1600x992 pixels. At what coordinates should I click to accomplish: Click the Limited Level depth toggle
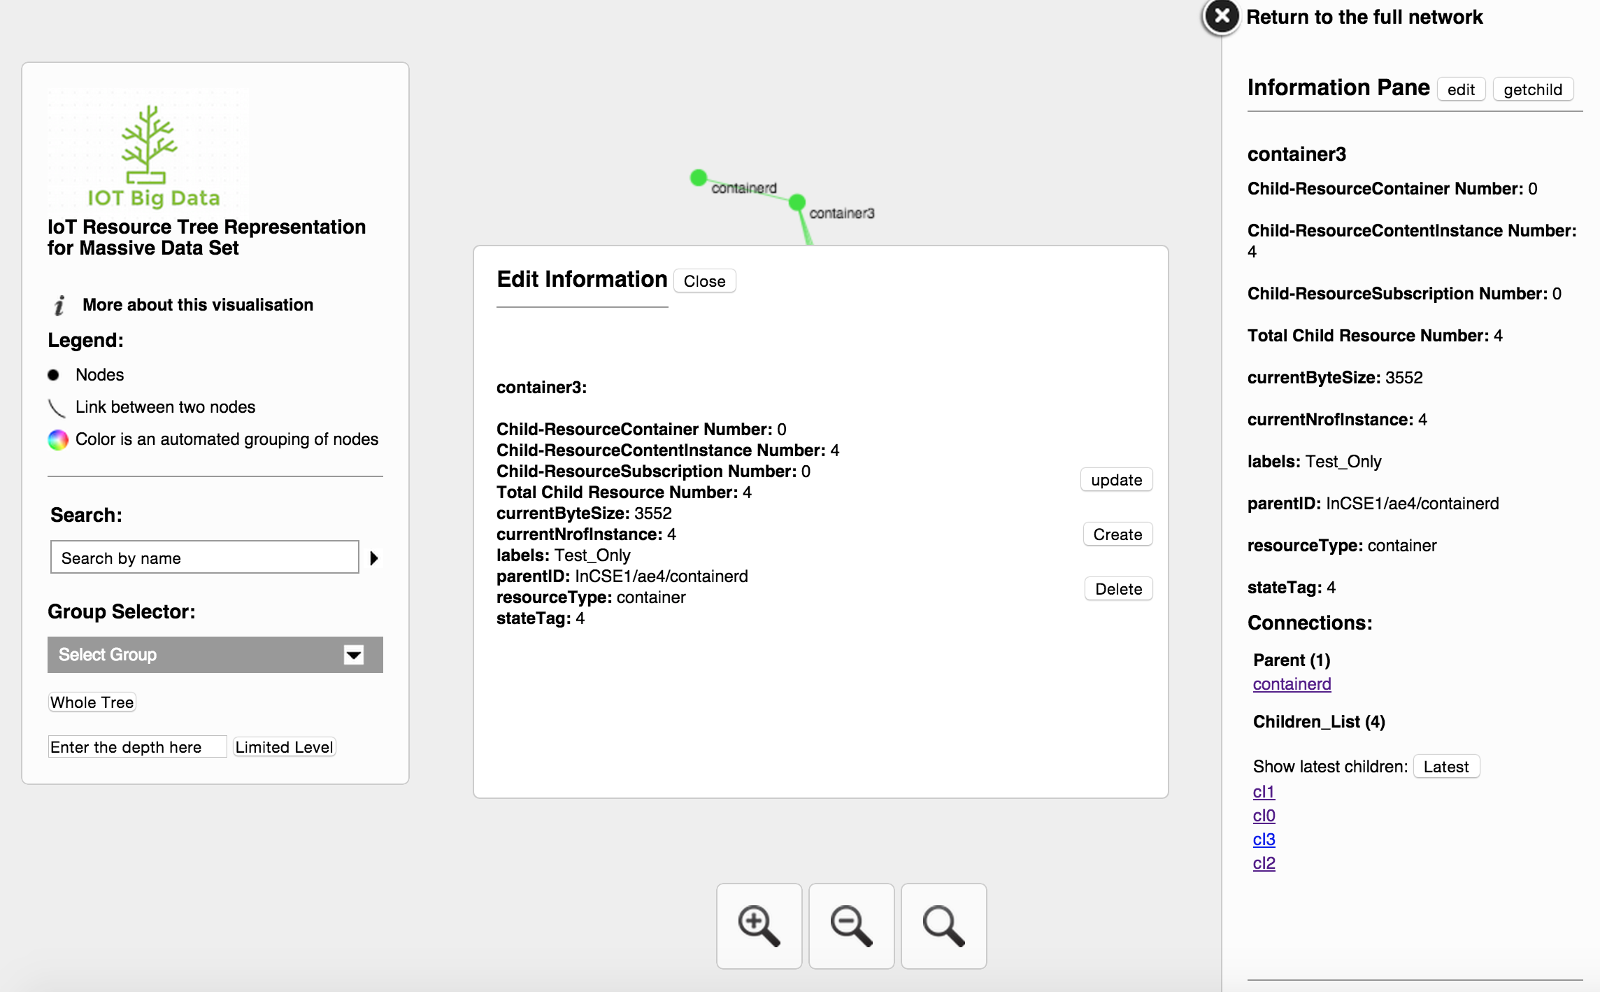click(285, 746)
